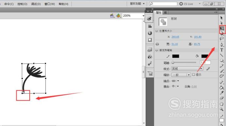Click the 高 height value 65.75

pyautogui.click(x=197, y=44)
